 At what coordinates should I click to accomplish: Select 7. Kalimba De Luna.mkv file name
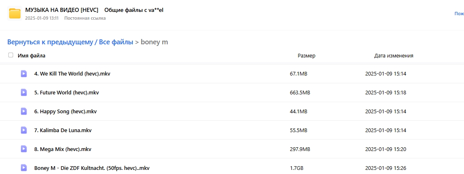[x=63, y=130]
